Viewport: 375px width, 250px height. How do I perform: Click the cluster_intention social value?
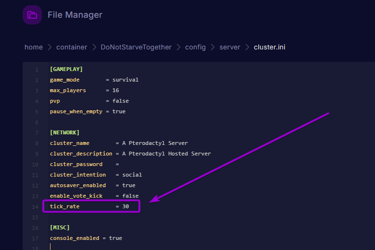tap(132, 175)
